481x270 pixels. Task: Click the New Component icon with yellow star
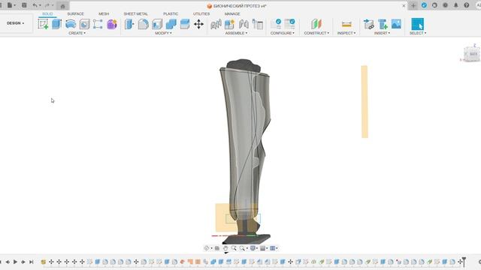pyautogui.click(x=229, y=24)
